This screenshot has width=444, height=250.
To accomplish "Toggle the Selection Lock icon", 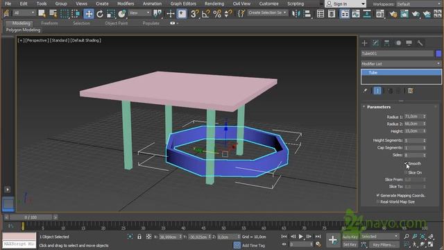I will pos(139,236).
